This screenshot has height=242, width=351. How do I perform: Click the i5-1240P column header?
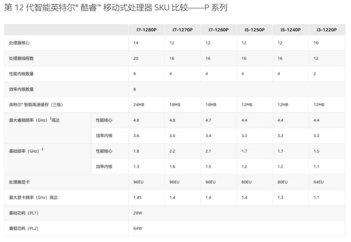(291, 30)
